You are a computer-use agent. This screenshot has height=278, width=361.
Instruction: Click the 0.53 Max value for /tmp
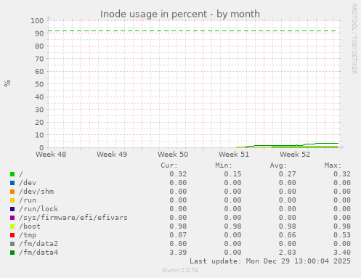(342, 235)
